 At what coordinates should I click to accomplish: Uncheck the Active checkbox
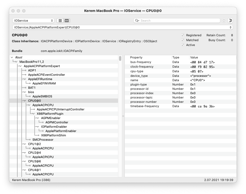coord(183,45)
